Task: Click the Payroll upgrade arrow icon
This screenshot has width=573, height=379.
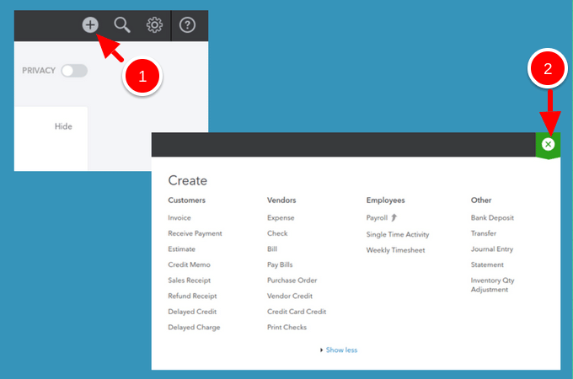Action: point(394,218)
